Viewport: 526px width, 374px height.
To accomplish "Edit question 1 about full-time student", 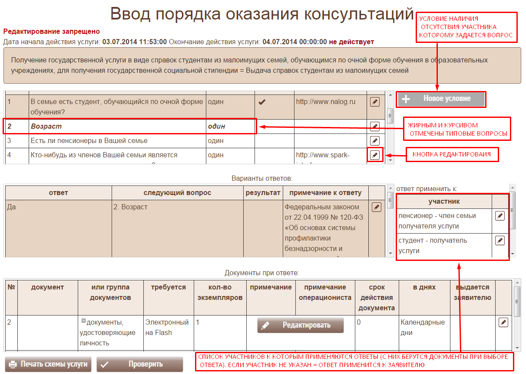I will coord(374,102).
